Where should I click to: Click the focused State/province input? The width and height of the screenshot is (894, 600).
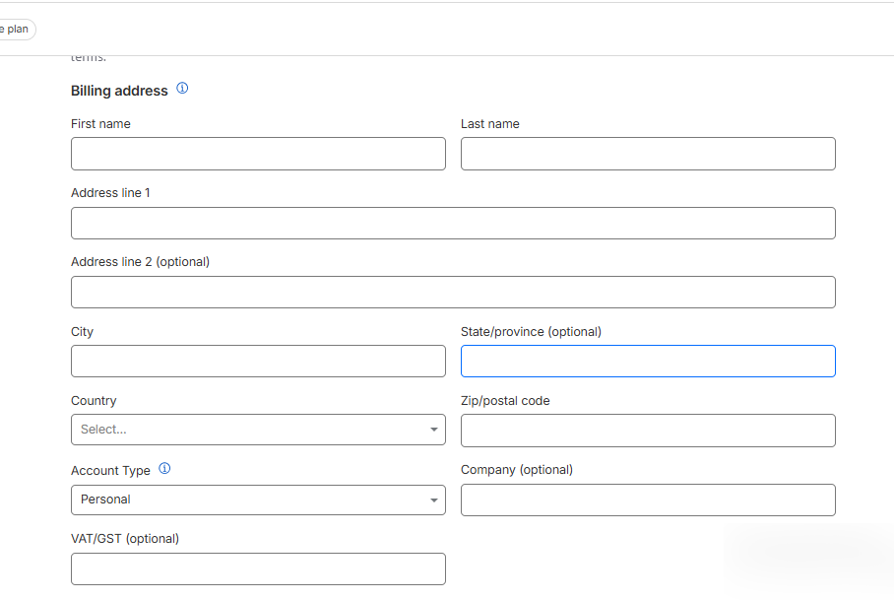click(x=648, y=361)
